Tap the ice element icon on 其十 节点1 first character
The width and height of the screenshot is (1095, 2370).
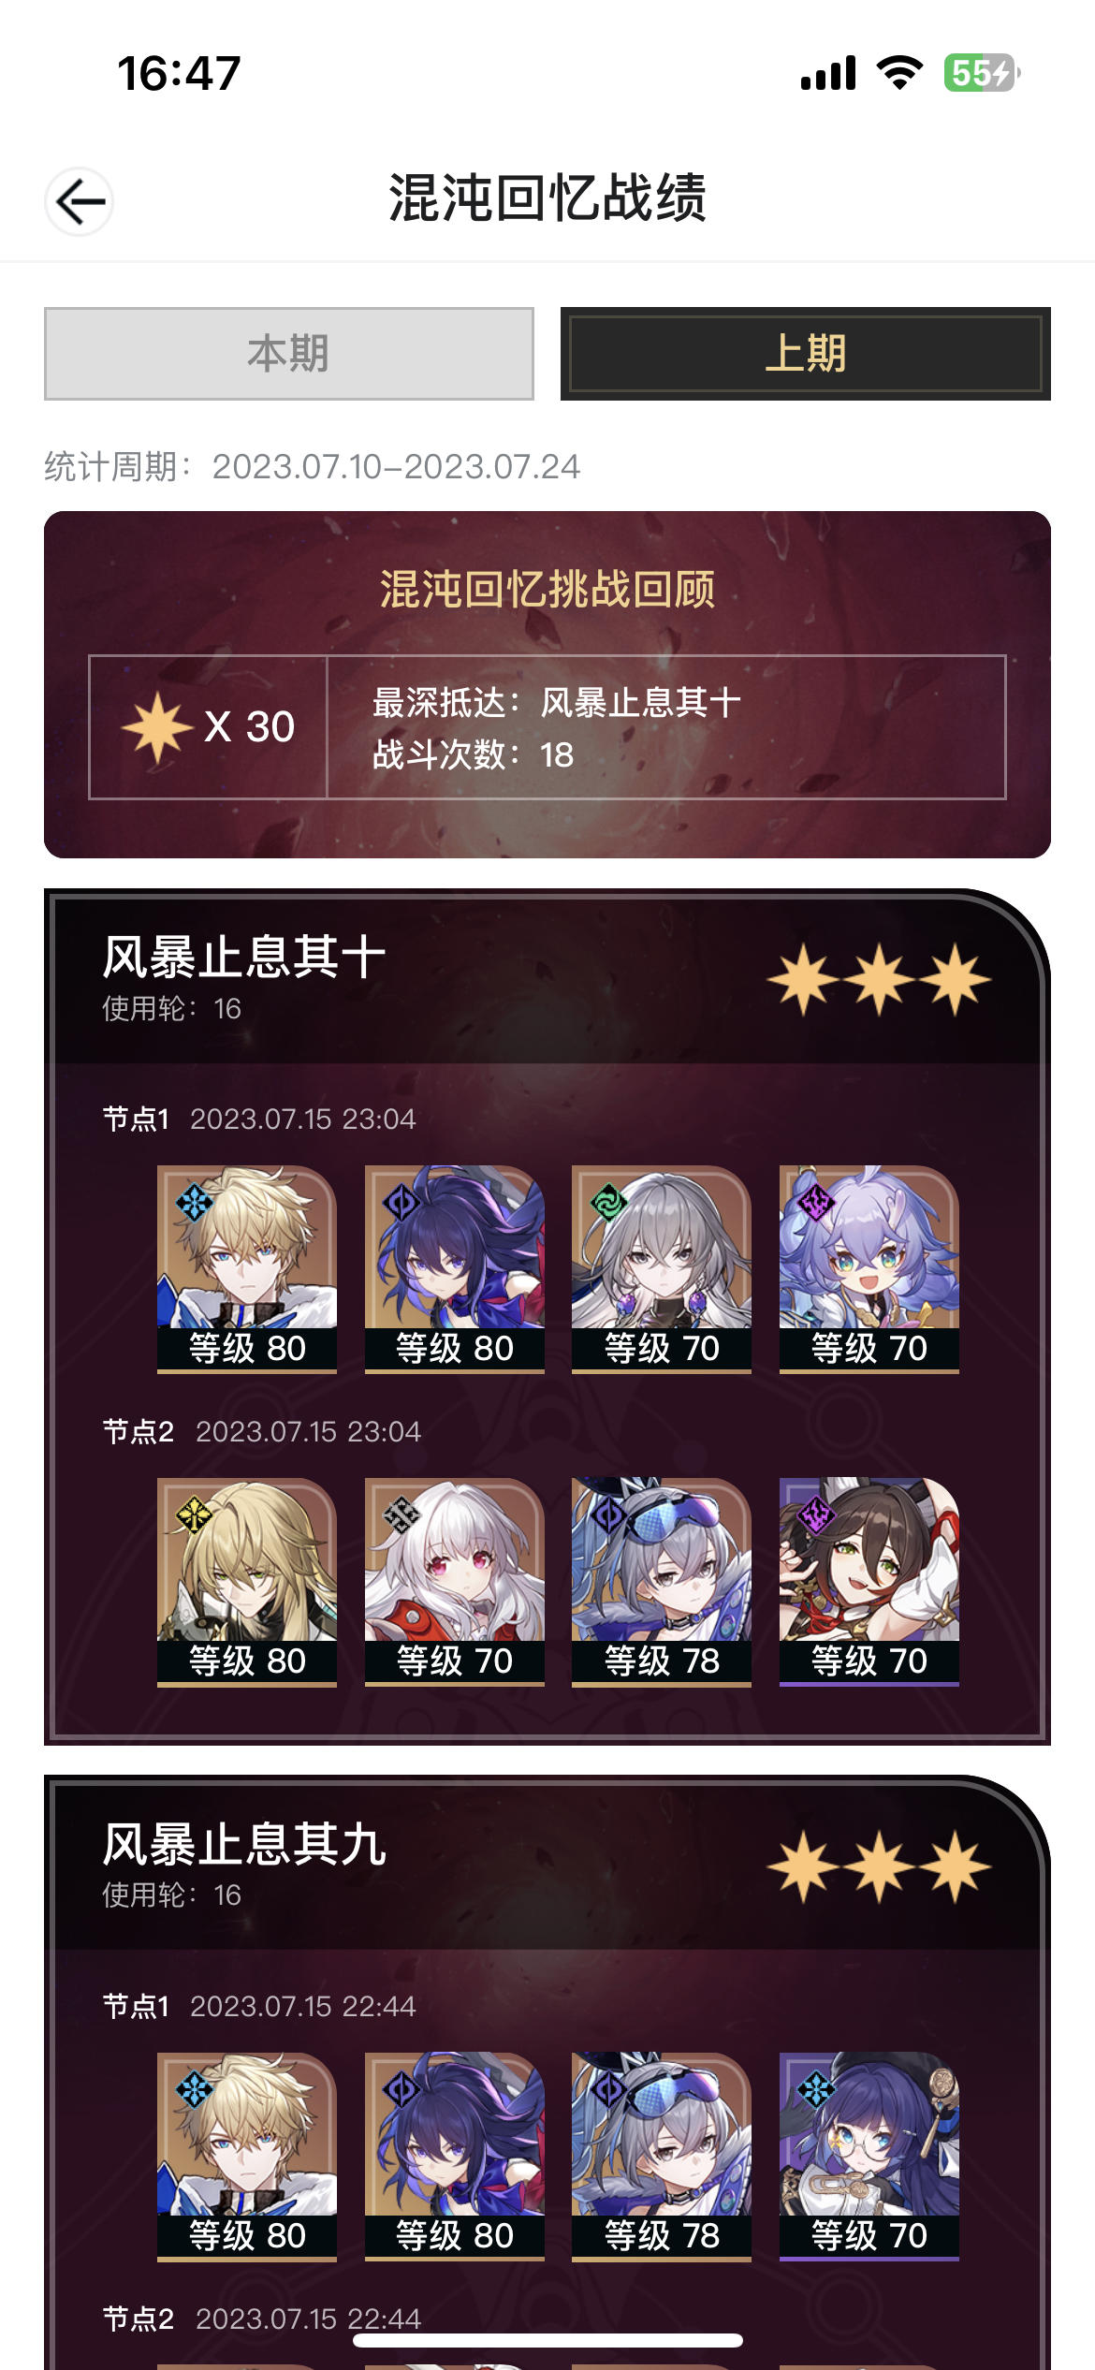click(x=195, y=1202)
